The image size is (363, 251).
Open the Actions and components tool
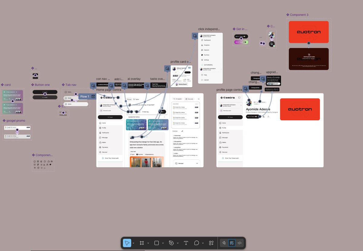[211, 243]
